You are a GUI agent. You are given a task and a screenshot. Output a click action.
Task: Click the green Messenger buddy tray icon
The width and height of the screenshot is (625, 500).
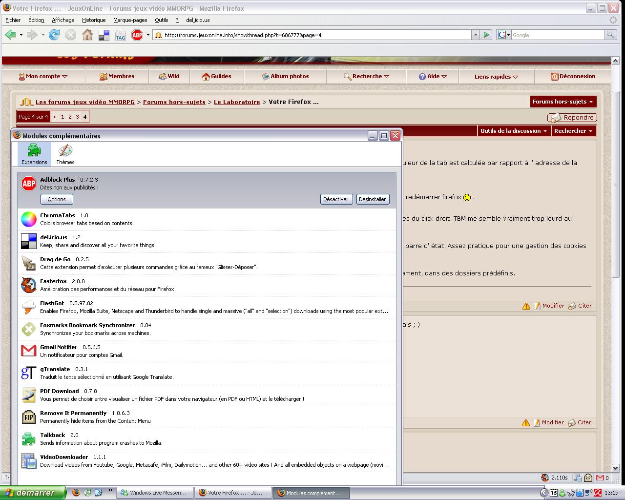tap(562, 493)
